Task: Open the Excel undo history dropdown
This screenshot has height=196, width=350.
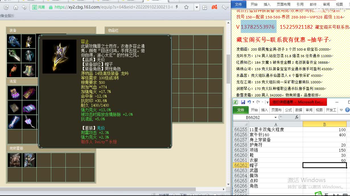Action: [x=253, y=102]
